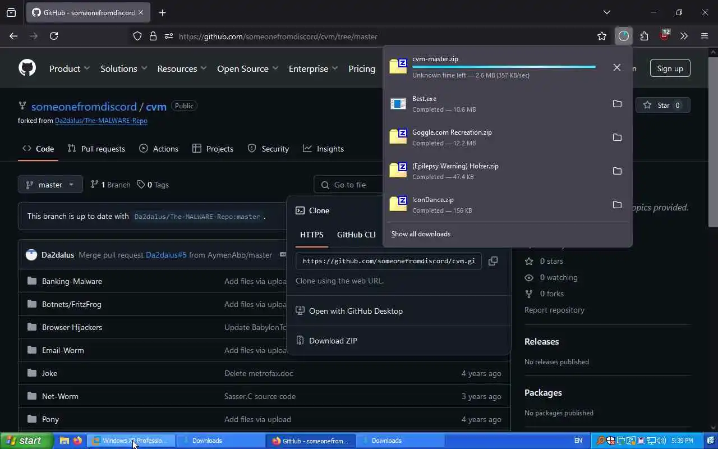
Task: Click the Go to file search field
Action: tap(348, 185)
